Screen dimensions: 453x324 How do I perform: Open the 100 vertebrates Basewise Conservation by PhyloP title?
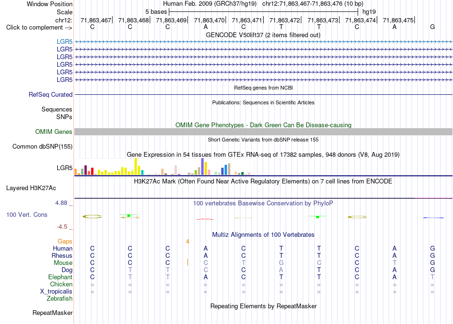(x=263, y=203)
